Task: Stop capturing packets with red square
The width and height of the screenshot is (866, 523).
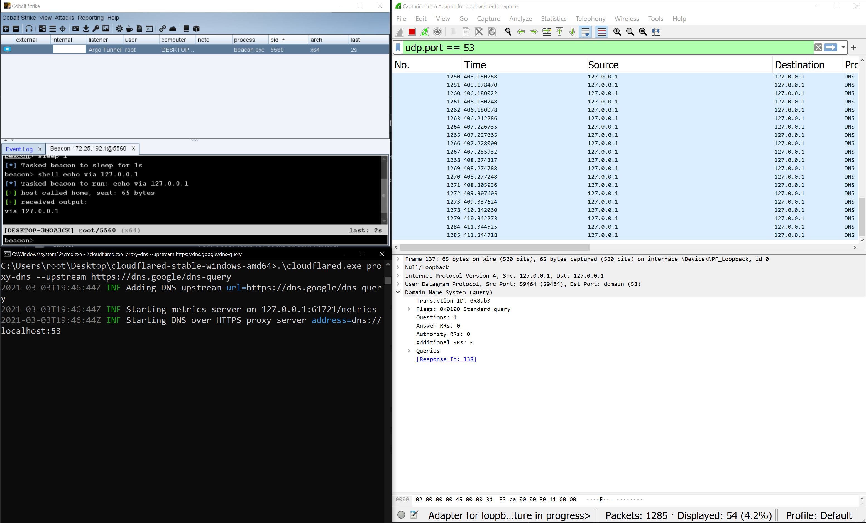Action: pyautogui.click(x=412, y=32)
